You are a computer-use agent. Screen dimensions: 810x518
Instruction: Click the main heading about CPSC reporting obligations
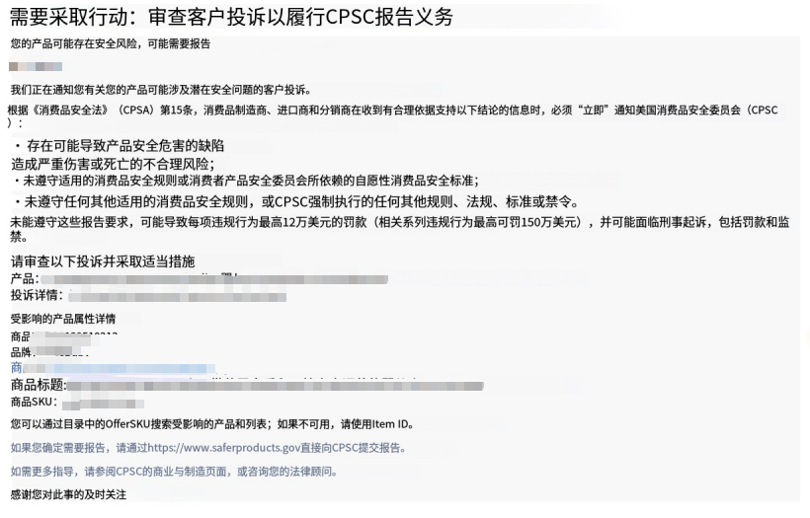pos(231,17)
